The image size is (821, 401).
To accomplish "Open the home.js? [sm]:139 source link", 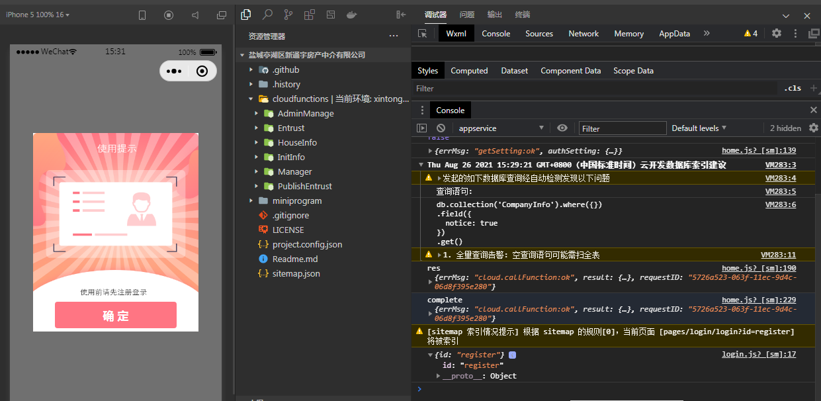I will click(759, 151).
